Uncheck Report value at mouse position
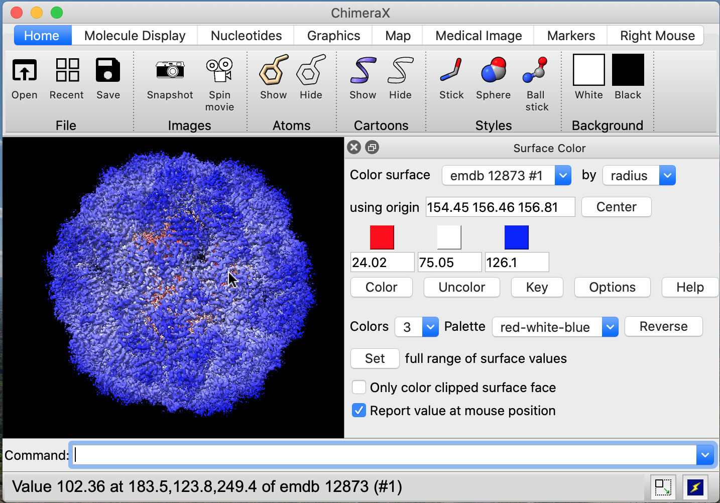Viewport: 720px width, 503px height. tap(359, 411)
